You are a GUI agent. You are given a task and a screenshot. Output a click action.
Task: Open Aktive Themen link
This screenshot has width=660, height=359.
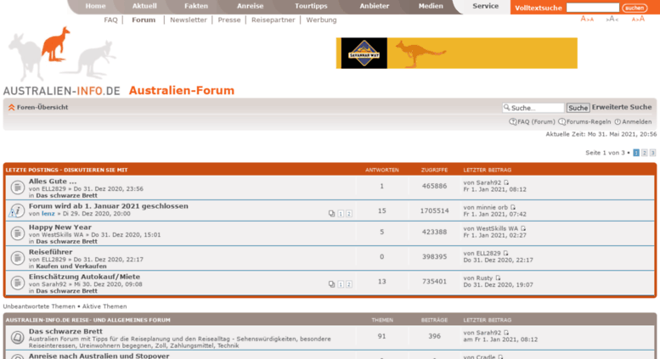(104, 306)
